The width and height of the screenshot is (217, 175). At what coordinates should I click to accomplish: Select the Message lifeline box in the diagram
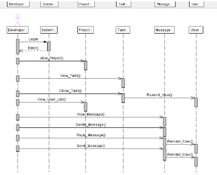tap(164, 30)
